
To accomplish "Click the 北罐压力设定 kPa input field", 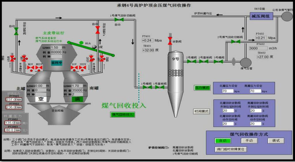I will click(228, 91).
